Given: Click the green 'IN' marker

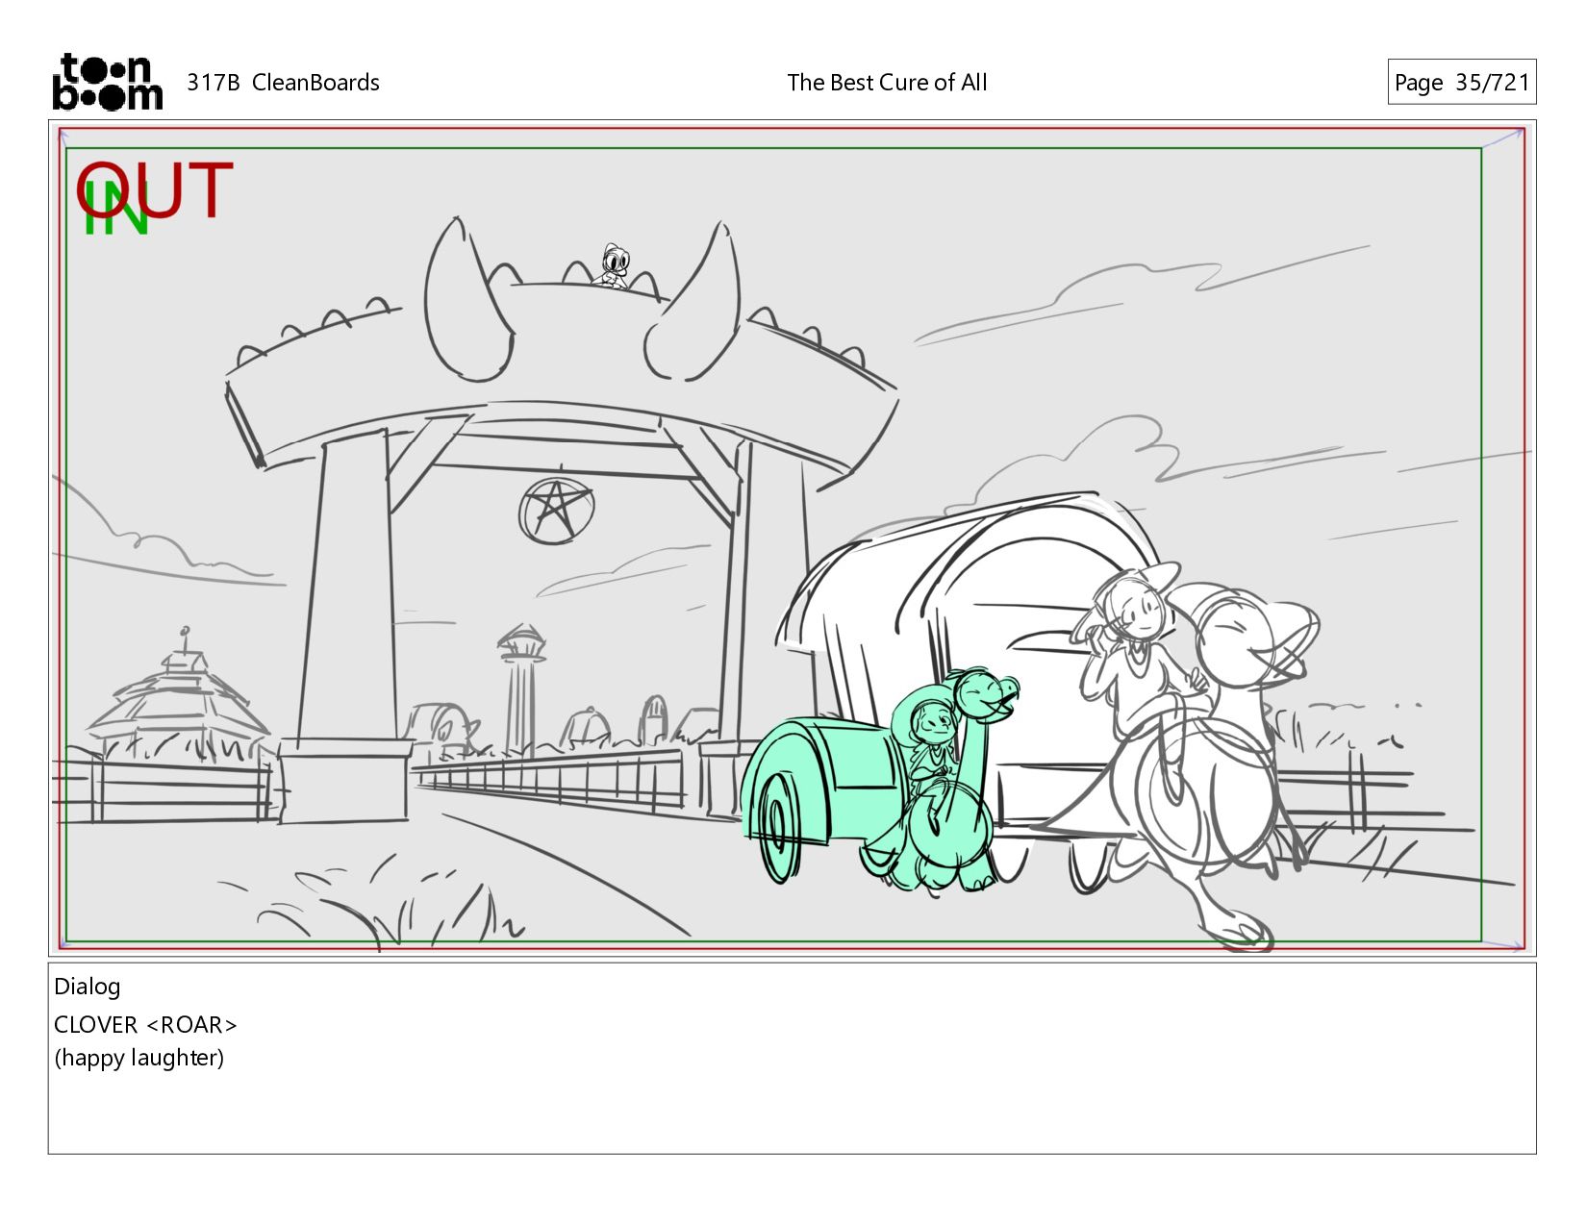Looking at the screenshot, I should [x=115, y=210].
